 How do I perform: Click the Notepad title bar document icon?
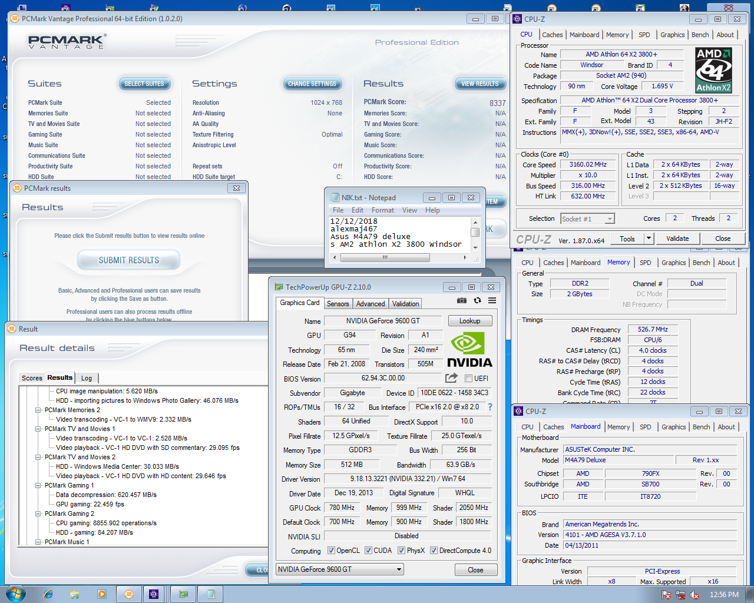pyautogui.click(x=335, y=197)
